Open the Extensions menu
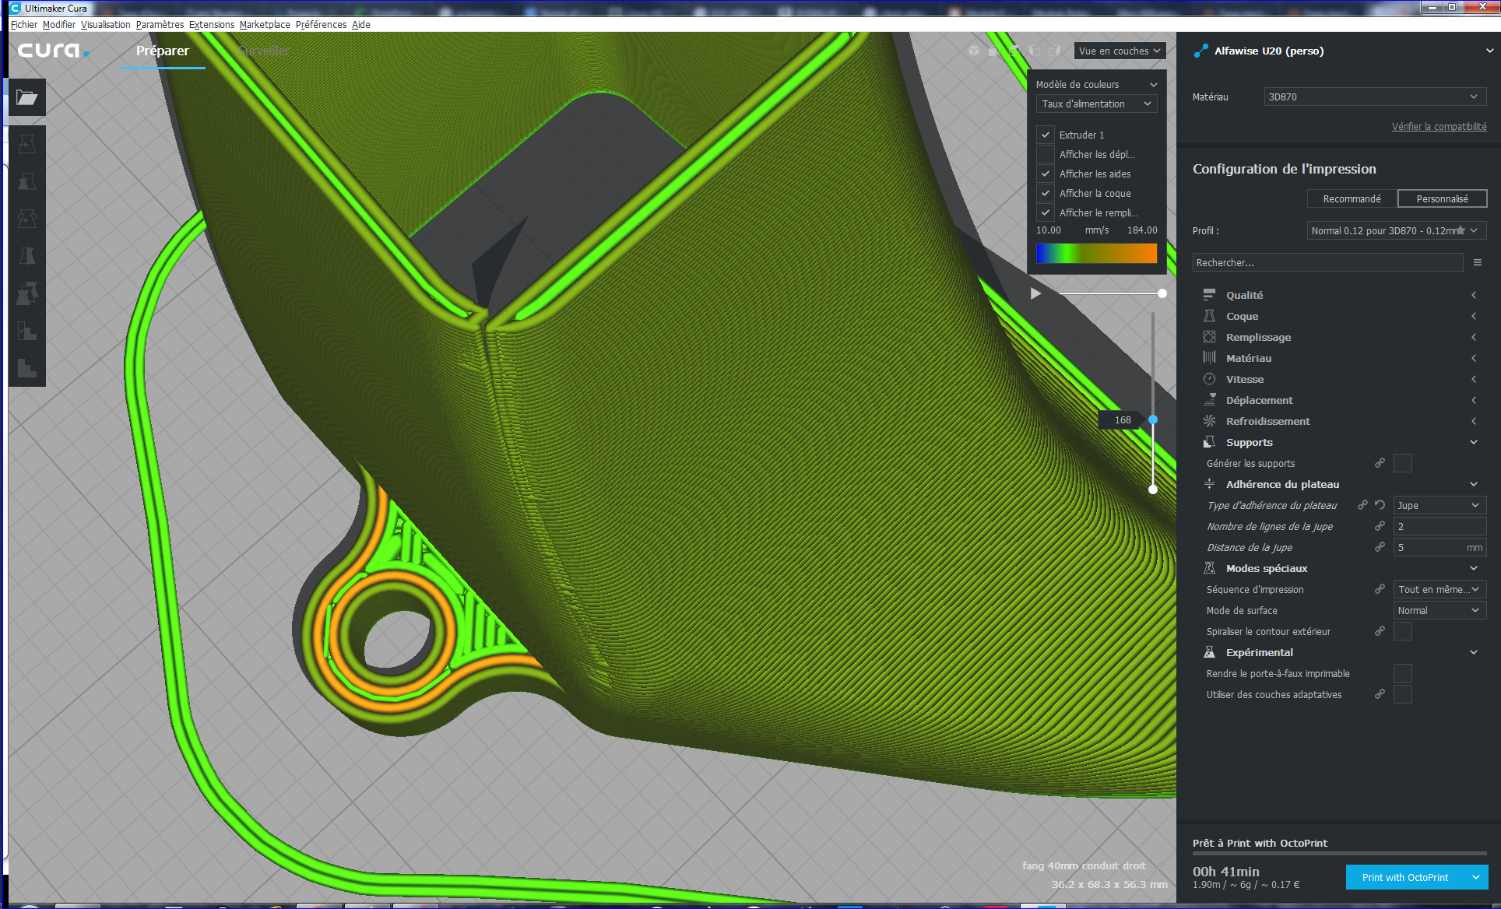 211,24
